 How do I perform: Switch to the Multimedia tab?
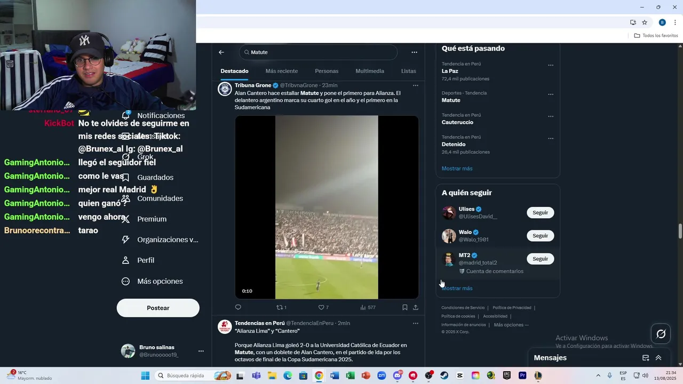pyautogui.click(x=370, y=71)
